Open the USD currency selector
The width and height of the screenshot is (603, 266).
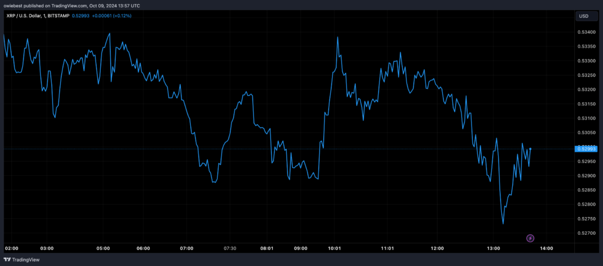(x=584, y=16)
